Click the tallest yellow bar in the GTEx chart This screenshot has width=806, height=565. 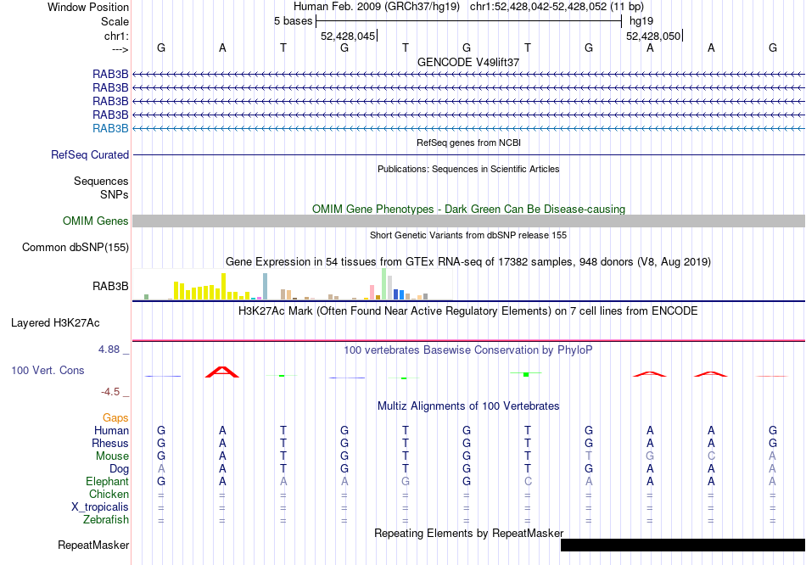(x=224, y=287)
